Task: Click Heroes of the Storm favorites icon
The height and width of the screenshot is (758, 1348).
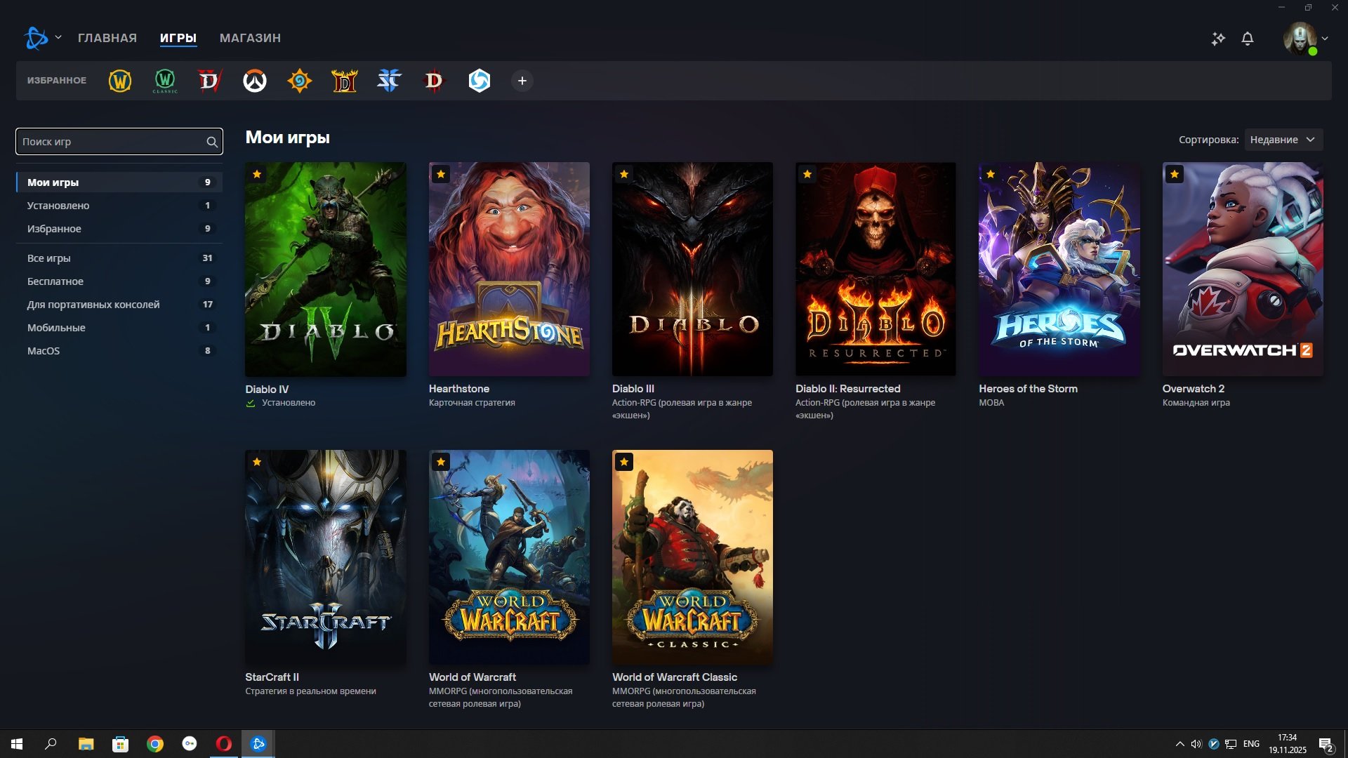Action: coord(479,81)
